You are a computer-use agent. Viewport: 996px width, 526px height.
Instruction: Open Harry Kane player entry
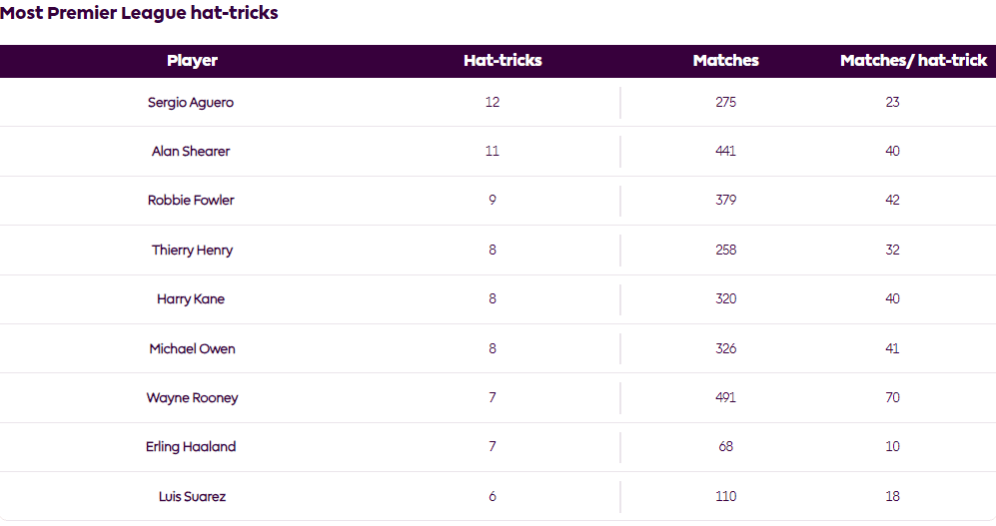191,299
